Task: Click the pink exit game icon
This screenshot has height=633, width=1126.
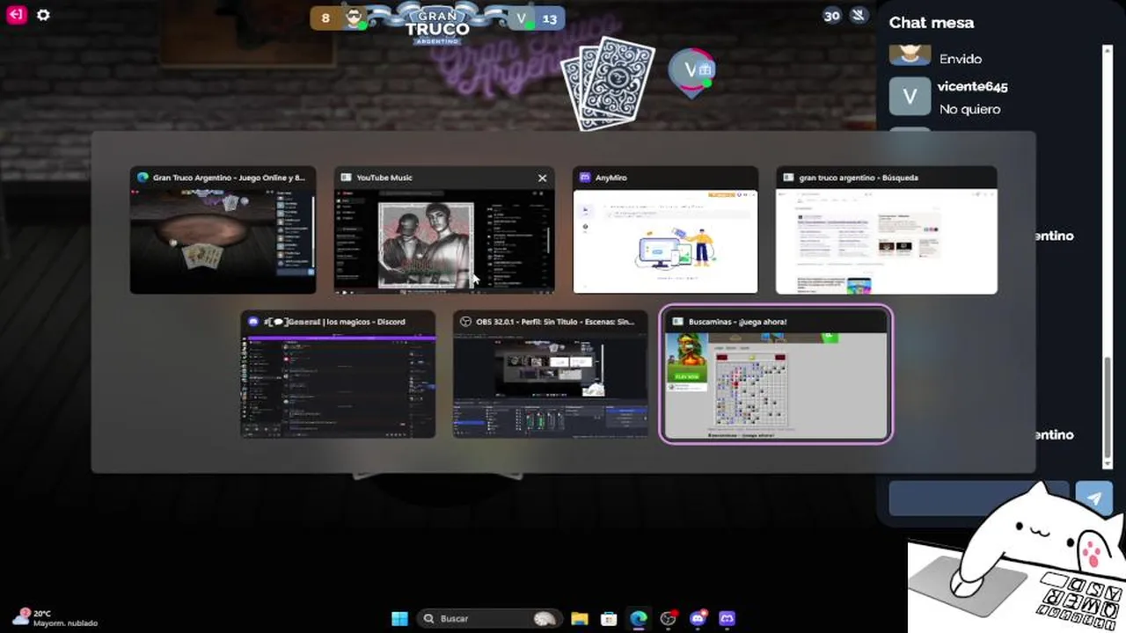Action: click(16, 15)
